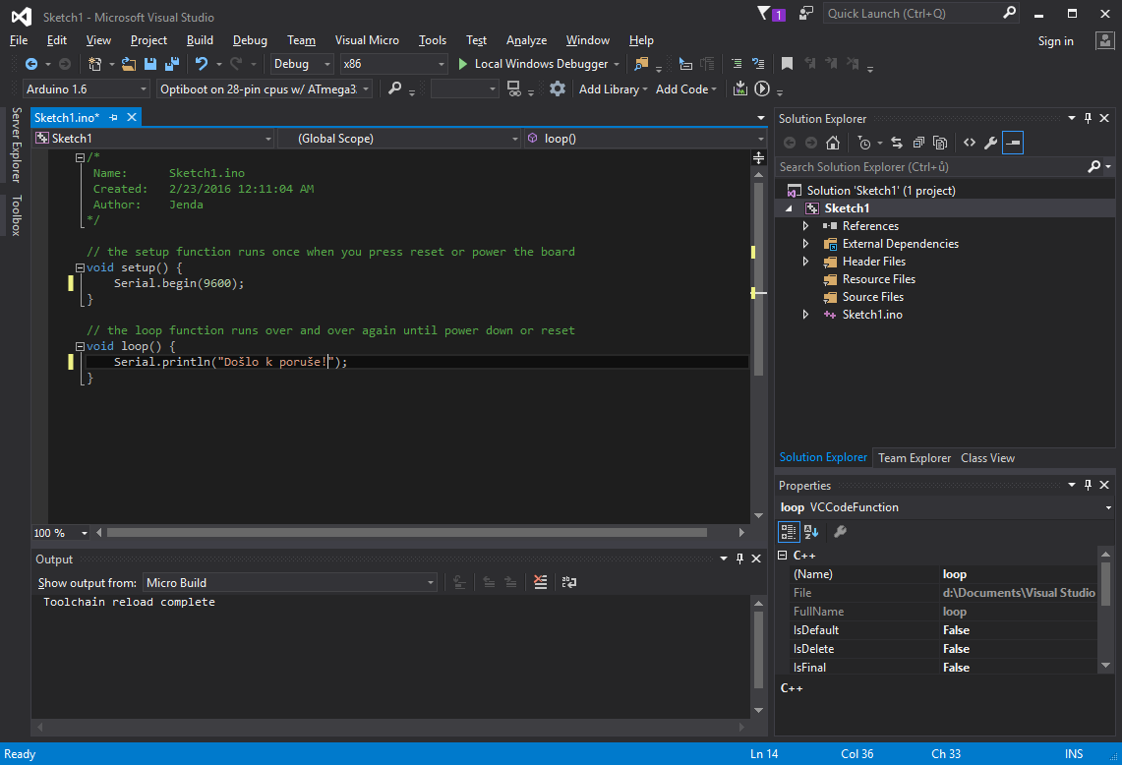Click the Property Pages wrench icon

(840, 532)
